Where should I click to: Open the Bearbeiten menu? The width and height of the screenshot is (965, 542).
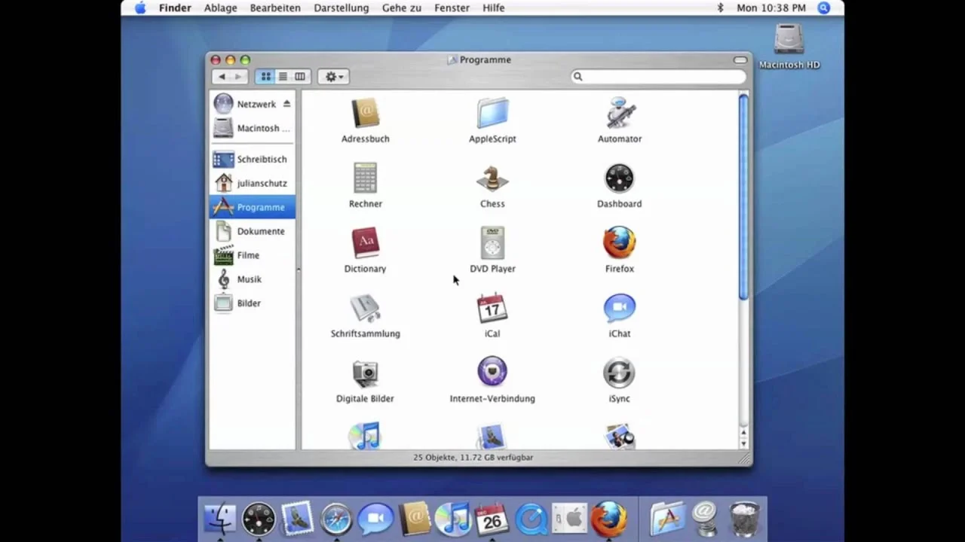[x=275, y=8]
